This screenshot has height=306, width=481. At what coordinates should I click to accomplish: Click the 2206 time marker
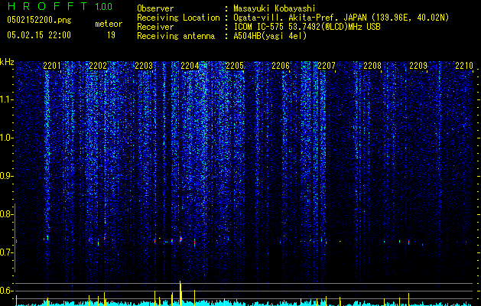281,66
